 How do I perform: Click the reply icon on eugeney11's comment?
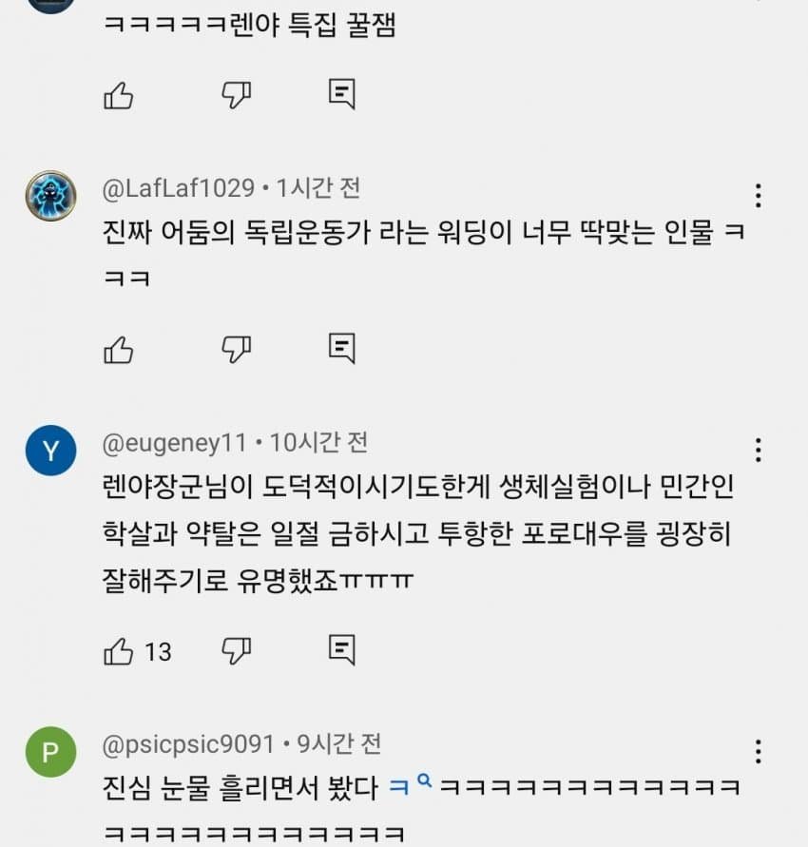(343, 651)
